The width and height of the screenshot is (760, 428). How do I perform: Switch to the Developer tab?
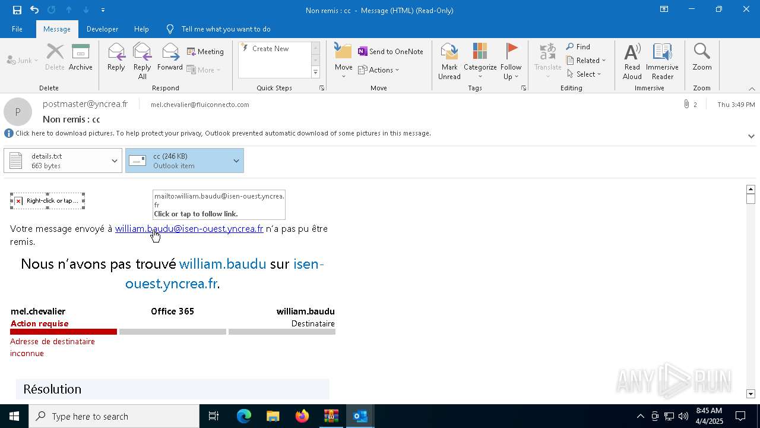click(x=102, y=29)
